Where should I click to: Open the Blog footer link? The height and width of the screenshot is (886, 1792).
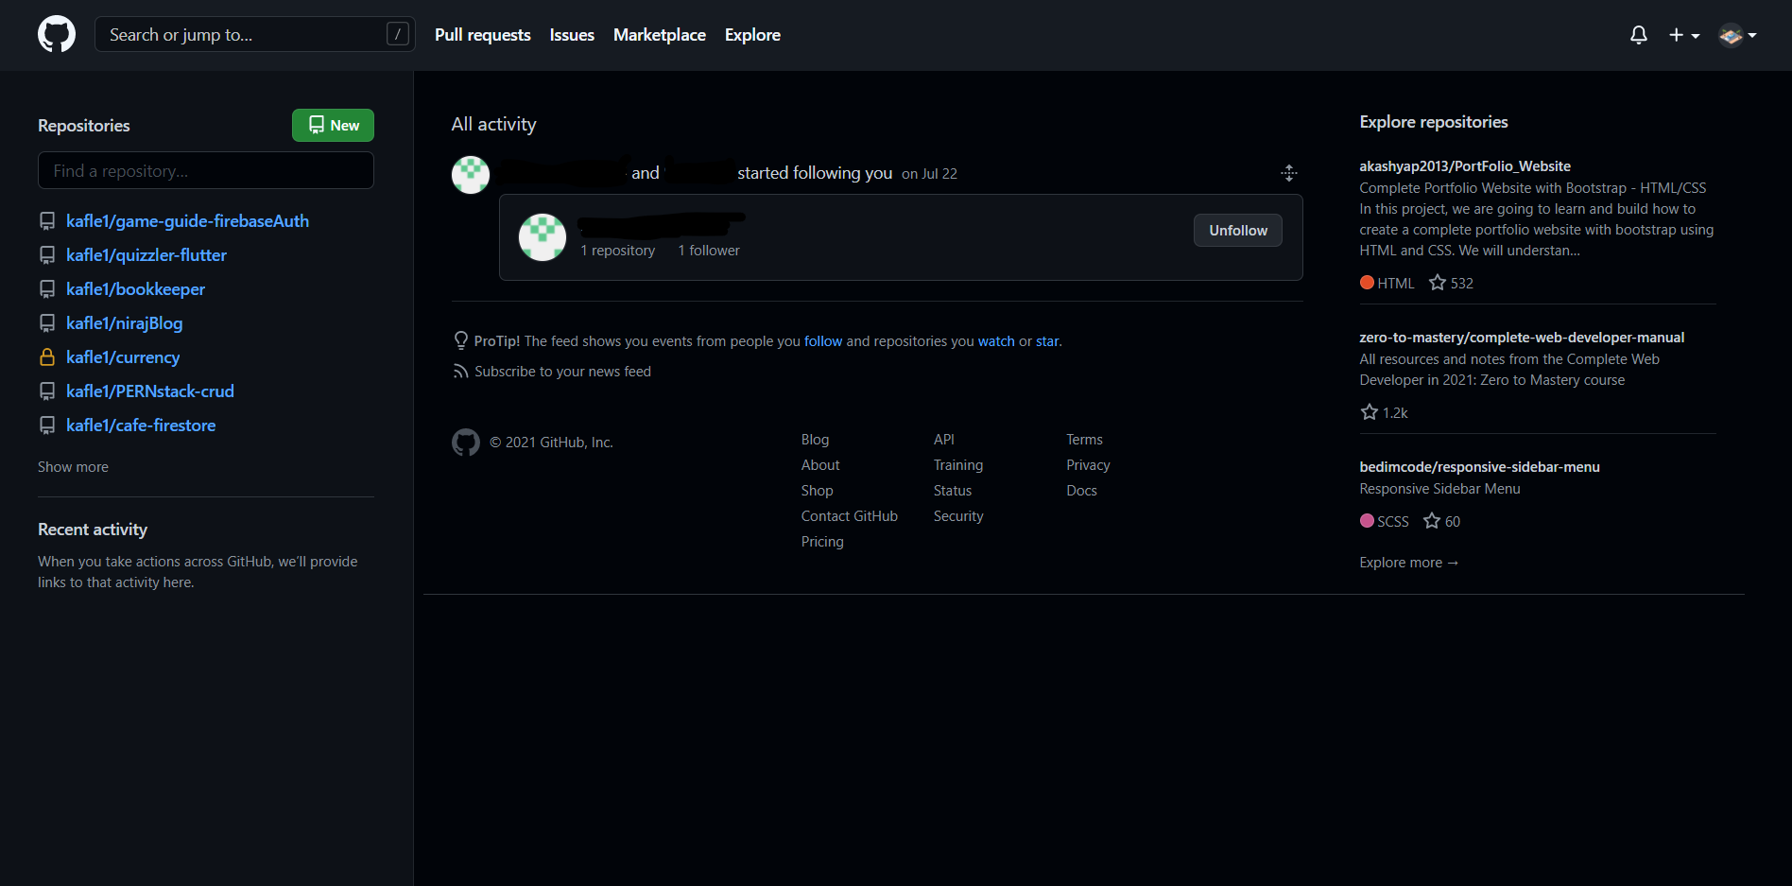(x=815, y=440)
